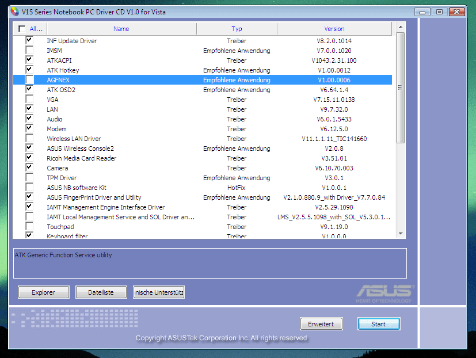476x358 pixels.
Task: Uncheck the LAN driver checkbox
Action: click(x=29, y=109)
